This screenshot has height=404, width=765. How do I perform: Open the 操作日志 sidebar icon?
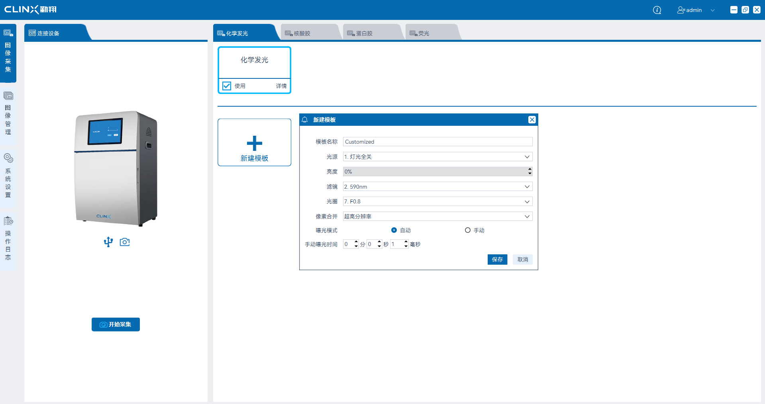pos(8,221)
